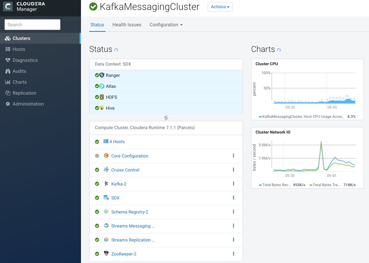Screen dimensions: 369x263
Task: Open the Streams Messaging service link
Action: coord(133,226)
